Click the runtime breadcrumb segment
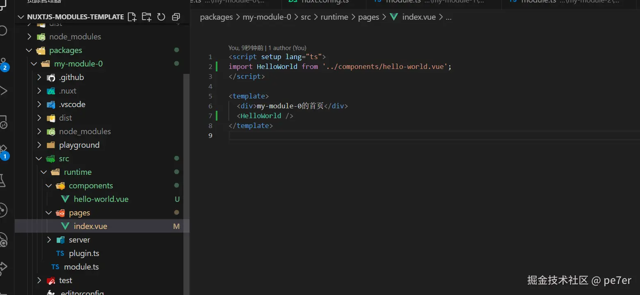Image resolution: width=640 pixels, height=295 pixels. point(334,17)
